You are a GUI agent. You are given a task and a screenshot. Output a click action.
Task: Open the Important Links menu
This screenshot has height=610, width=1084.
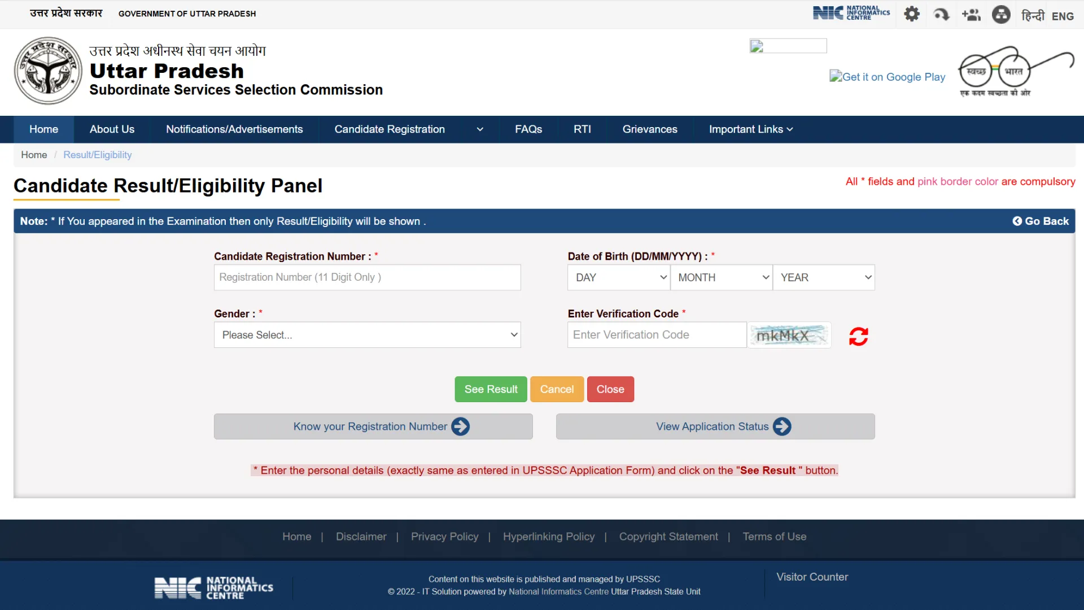click(x=750, y=129)
